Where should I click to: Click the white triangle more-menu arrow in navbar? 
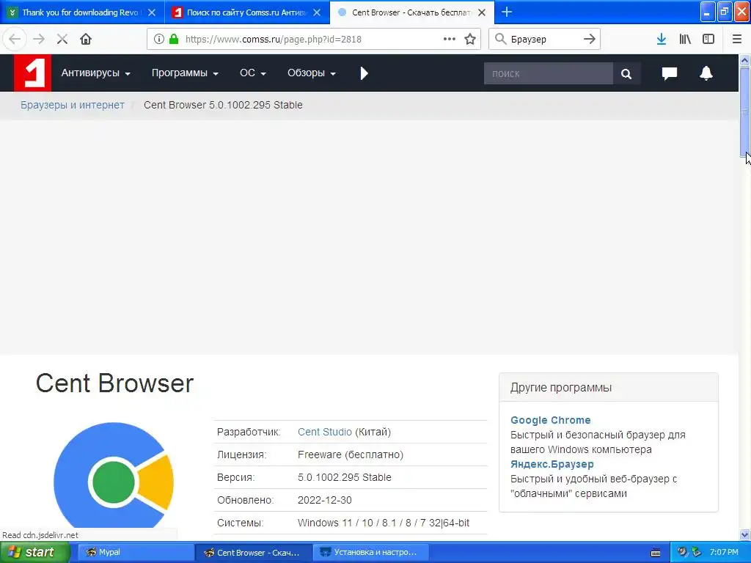[364, 73]
